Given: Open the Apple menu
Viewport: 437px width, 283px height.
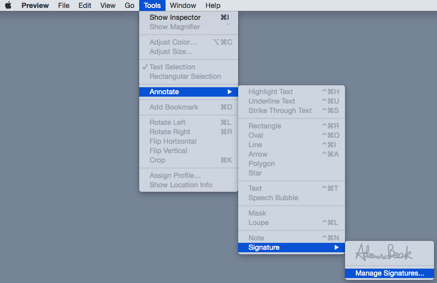Looking at the screenshot, I should (x=8, y=5).
